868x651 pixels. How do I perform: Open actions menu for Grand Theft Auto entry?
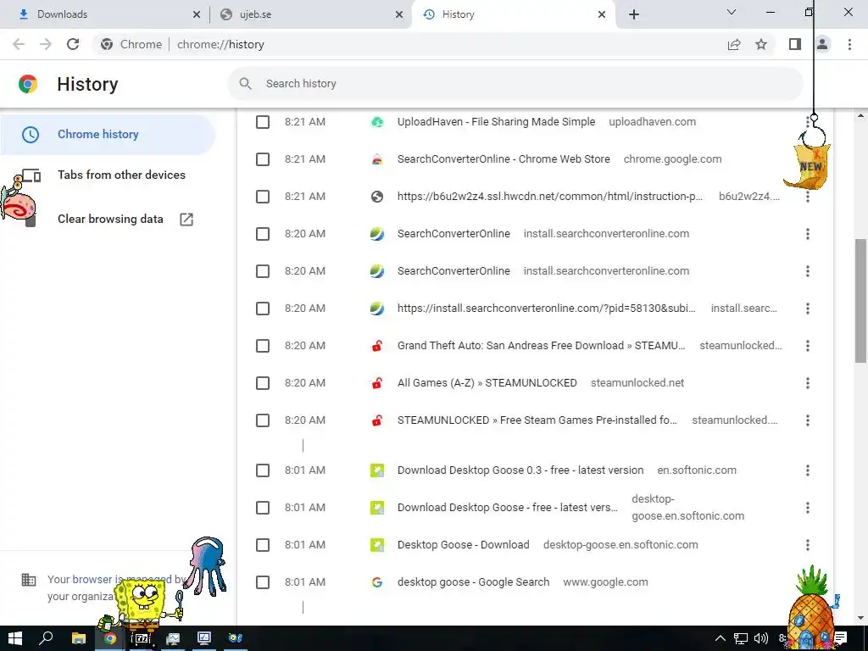click(808, 346)
